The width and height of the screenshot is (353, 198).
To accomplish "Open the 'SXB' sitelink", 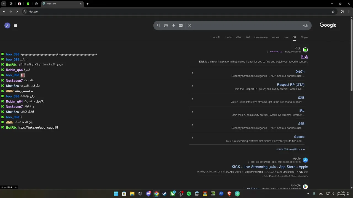I will [301, 98].
